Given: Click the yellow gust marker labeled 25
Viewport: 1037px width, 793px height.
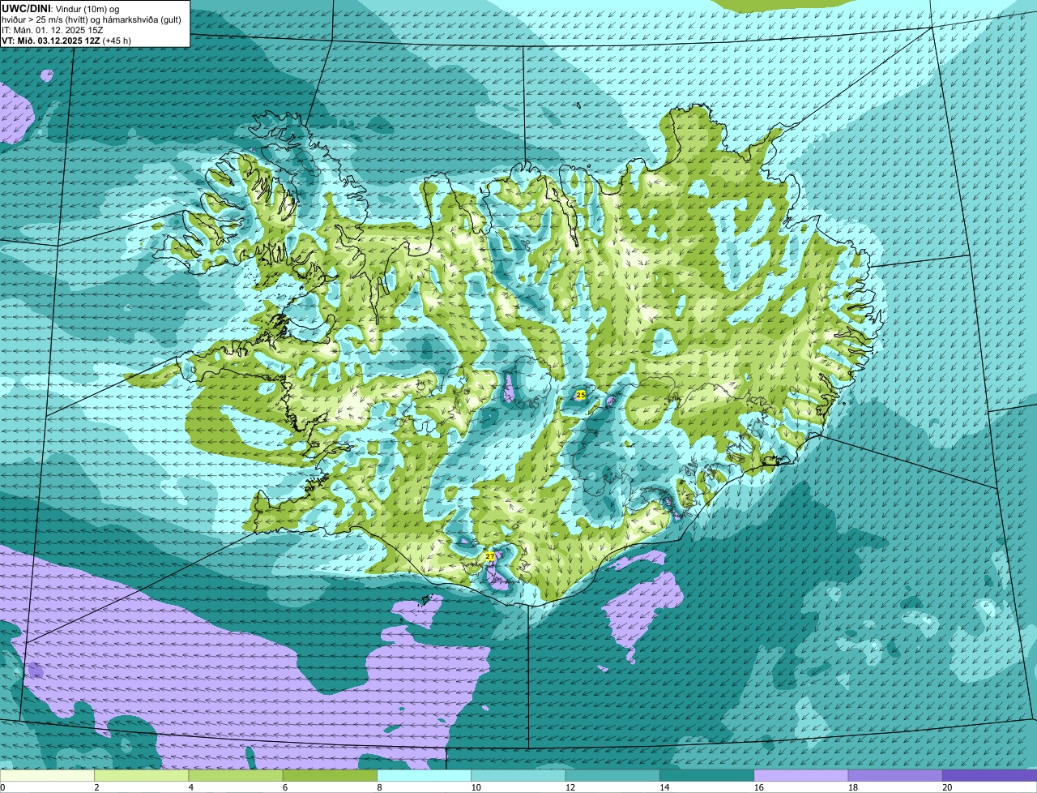Looking at the screenshot, I should pyautogui.click(x=580, y=395).
